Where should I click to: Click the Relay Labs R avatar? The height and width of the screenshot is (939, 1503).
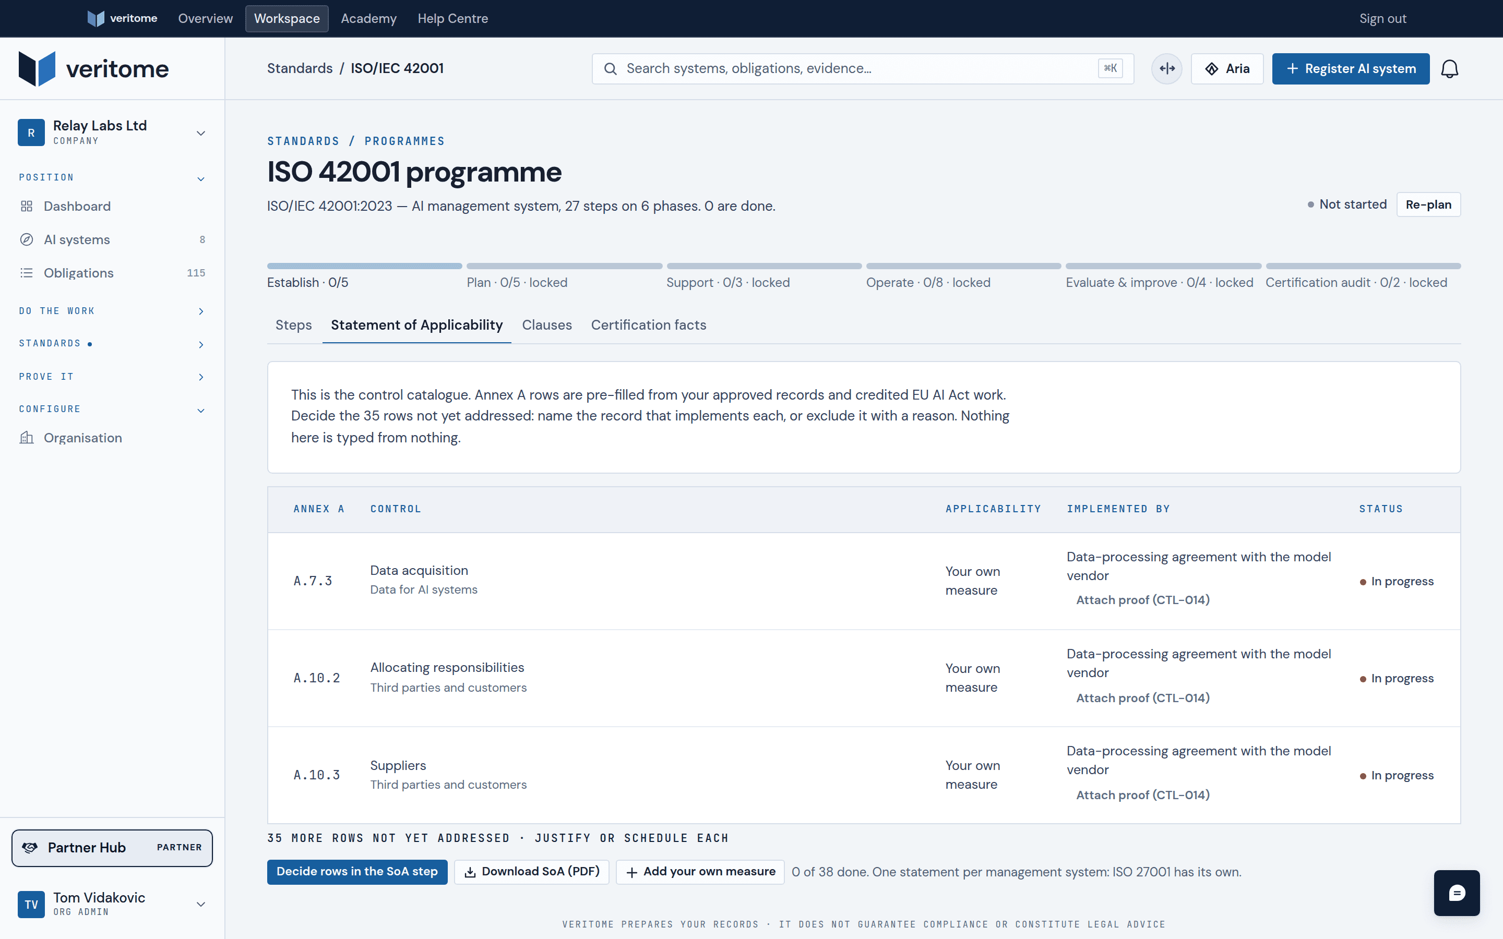tap(31, 133)
